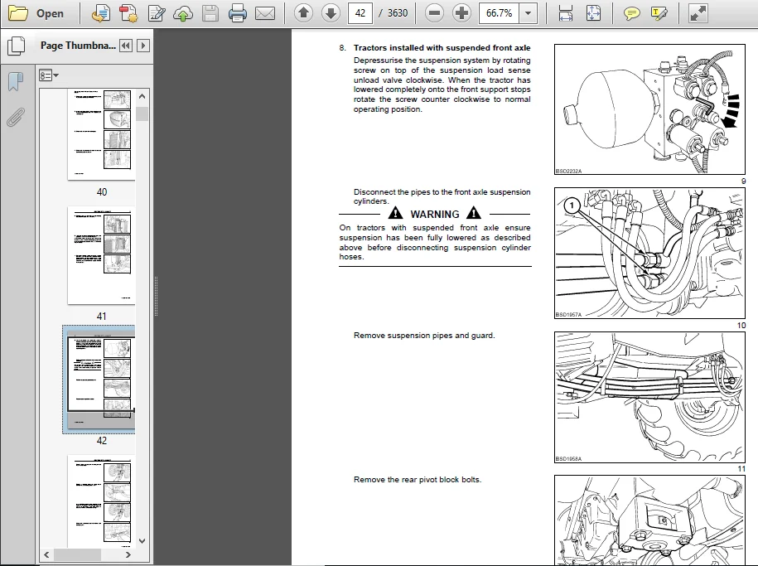Click the figure label BSD1957A
758x566 pixels.
pos(568,314)
